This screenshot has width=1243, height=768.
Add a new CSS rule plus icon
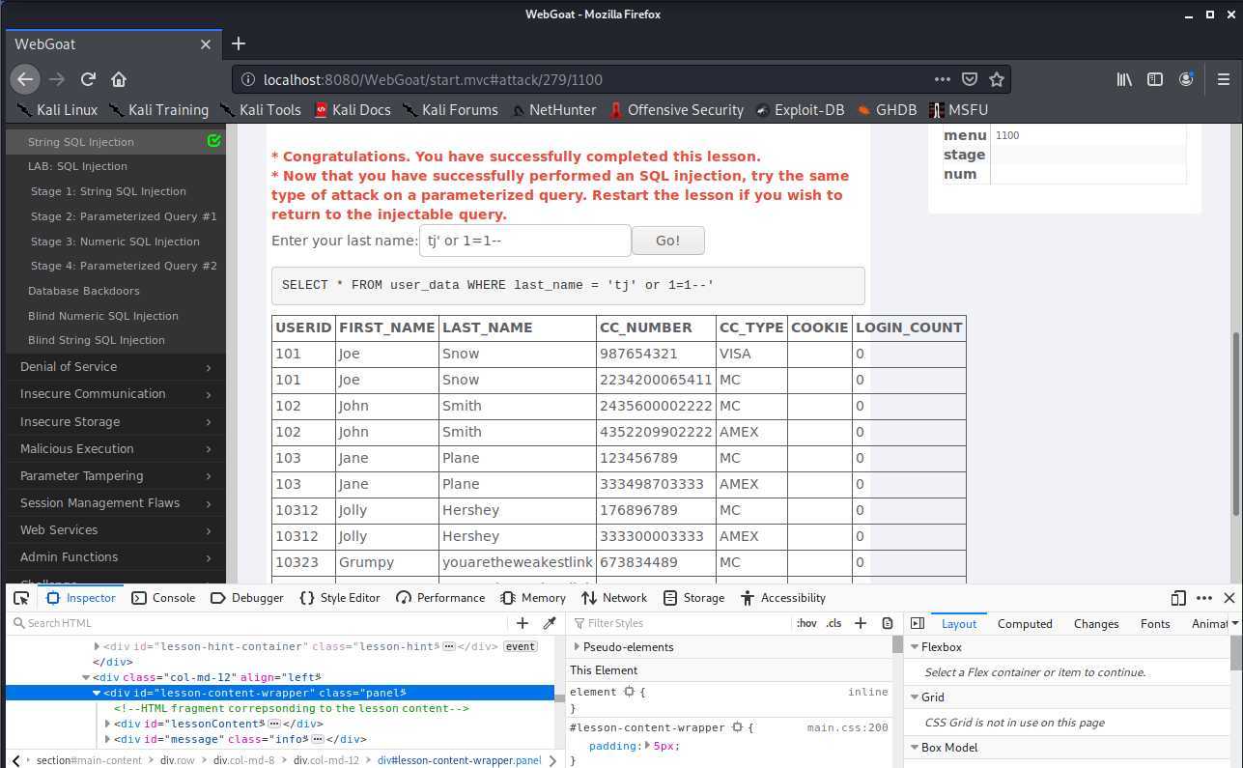(x=861, y=623)
